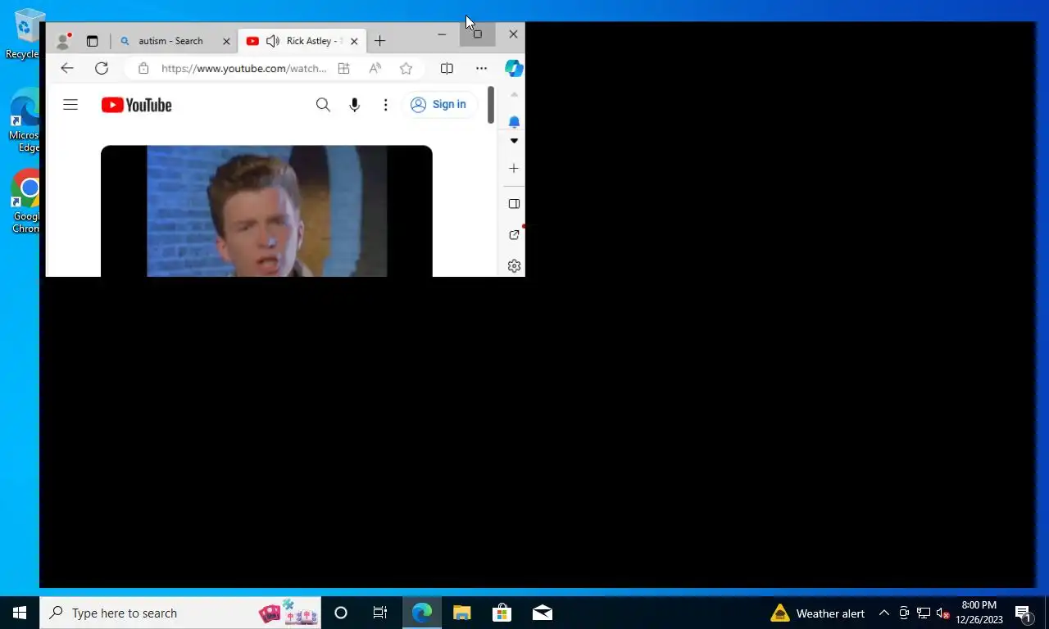Open Task View on taskbar
This screenshot has width=1049, height=629.
[380, 613]
